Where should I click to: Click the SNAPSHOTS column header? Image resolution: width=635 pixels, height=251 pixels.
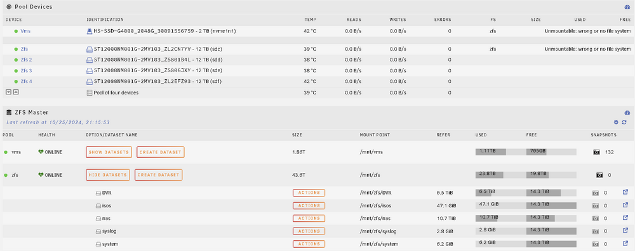pos(603,135)
